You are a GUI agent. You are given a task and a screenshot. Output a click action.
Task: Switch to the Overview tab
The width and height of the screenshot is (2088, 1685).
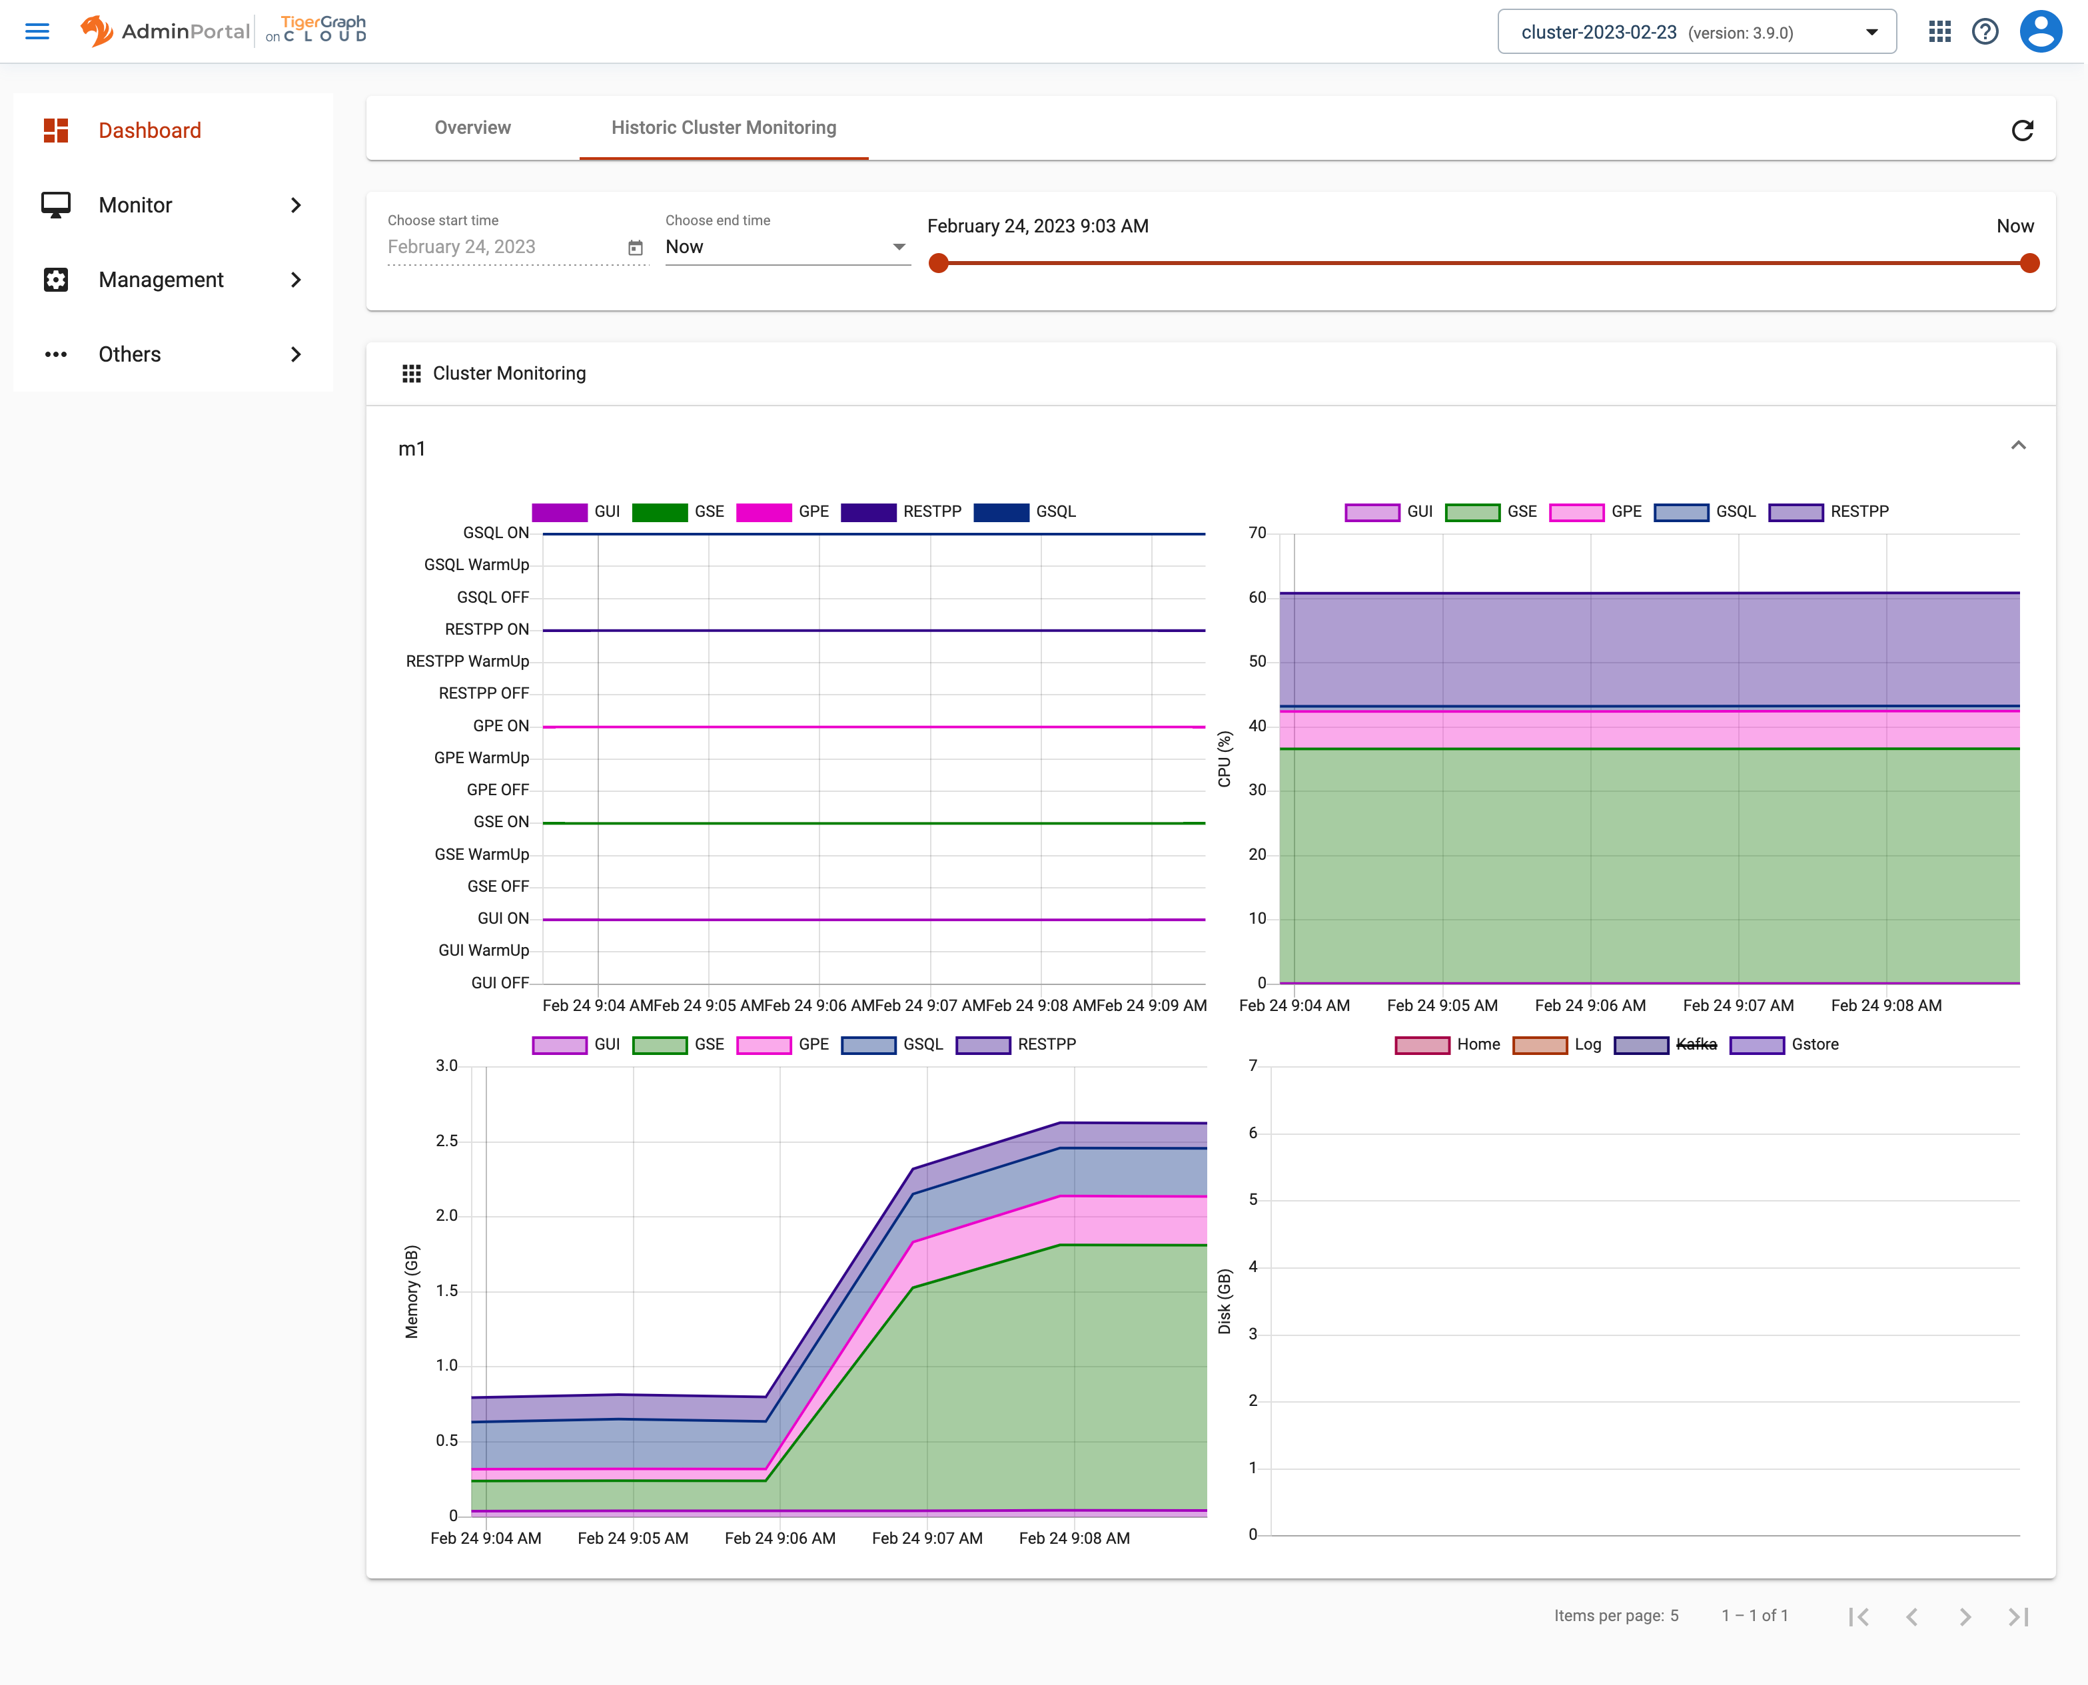[x=473, y=127]
